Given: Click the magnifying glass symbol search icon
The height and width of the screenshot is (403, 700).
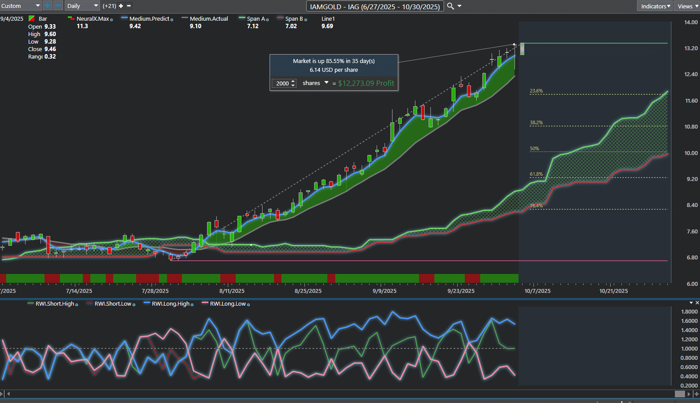Looking at the screenshot, I should click(x=450, y=6).
